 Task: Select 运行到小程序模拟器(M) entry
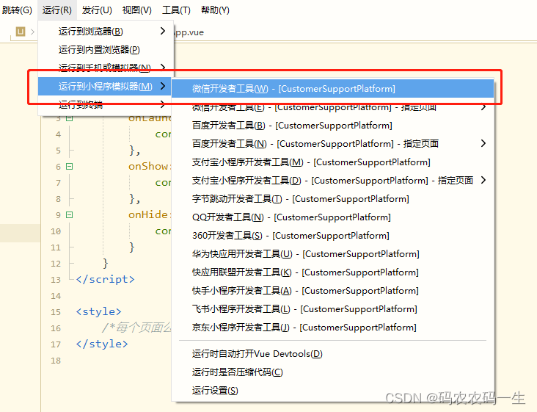click(x=104, y=87)
